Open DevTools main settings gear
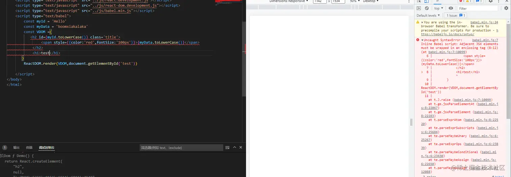The image size is (511, 177). pos(490,1)
